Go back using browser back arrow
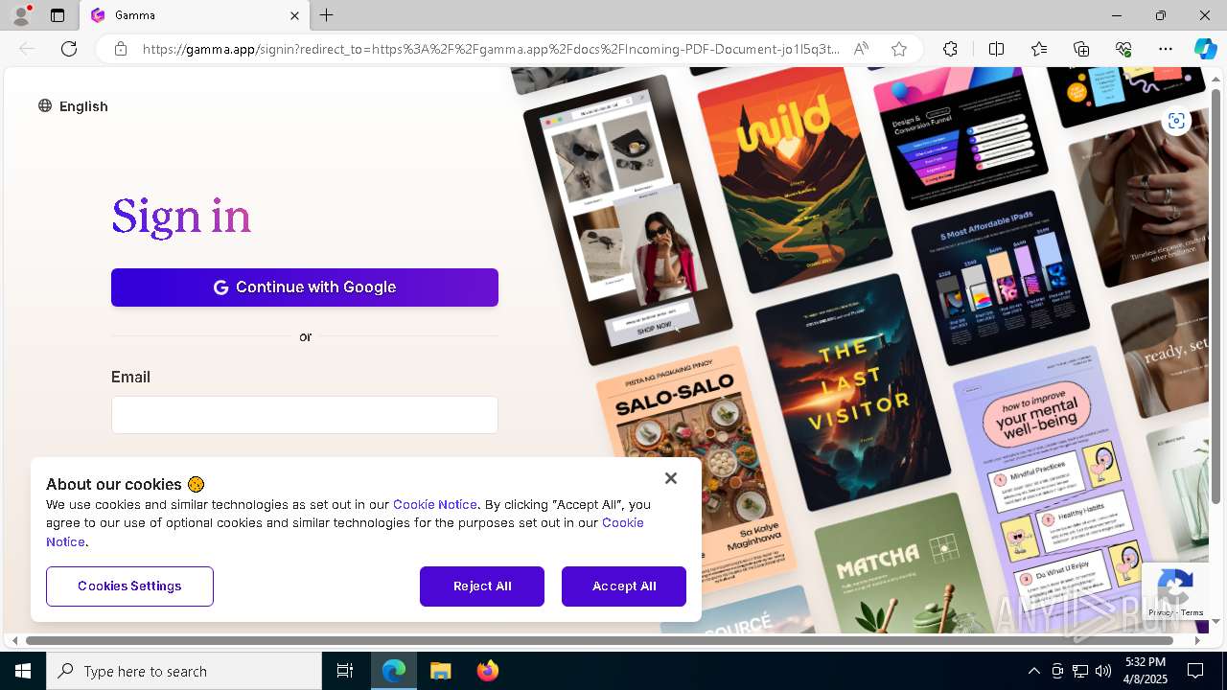 [27, 49]
